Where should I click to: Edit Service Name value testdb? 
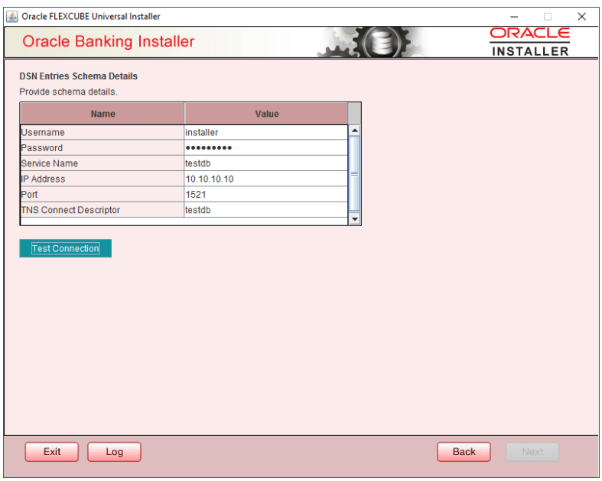point(265,163)
